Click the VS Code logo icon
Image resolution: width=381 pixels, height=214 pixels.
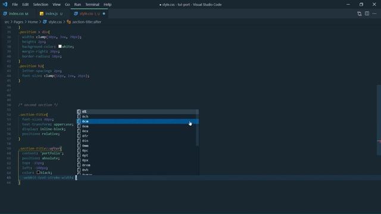[x=5, y=4]
